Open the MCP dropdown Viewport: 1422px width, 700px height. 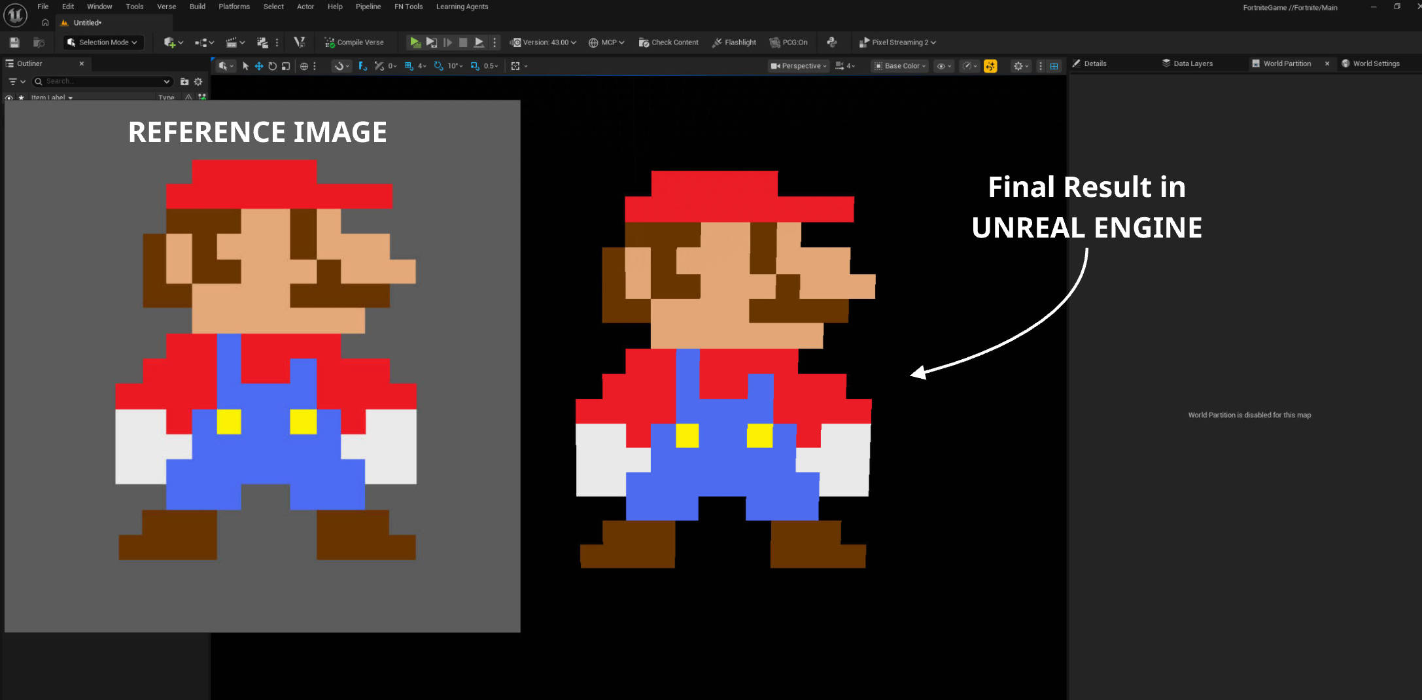coord(606,43)
